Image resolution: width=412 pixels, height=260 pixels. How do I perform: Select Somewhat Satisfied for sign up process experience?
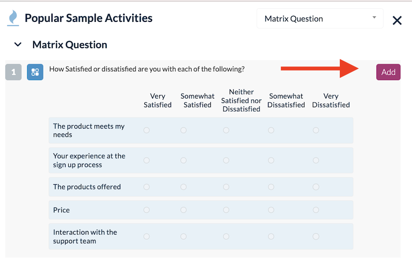pos(183,160)
